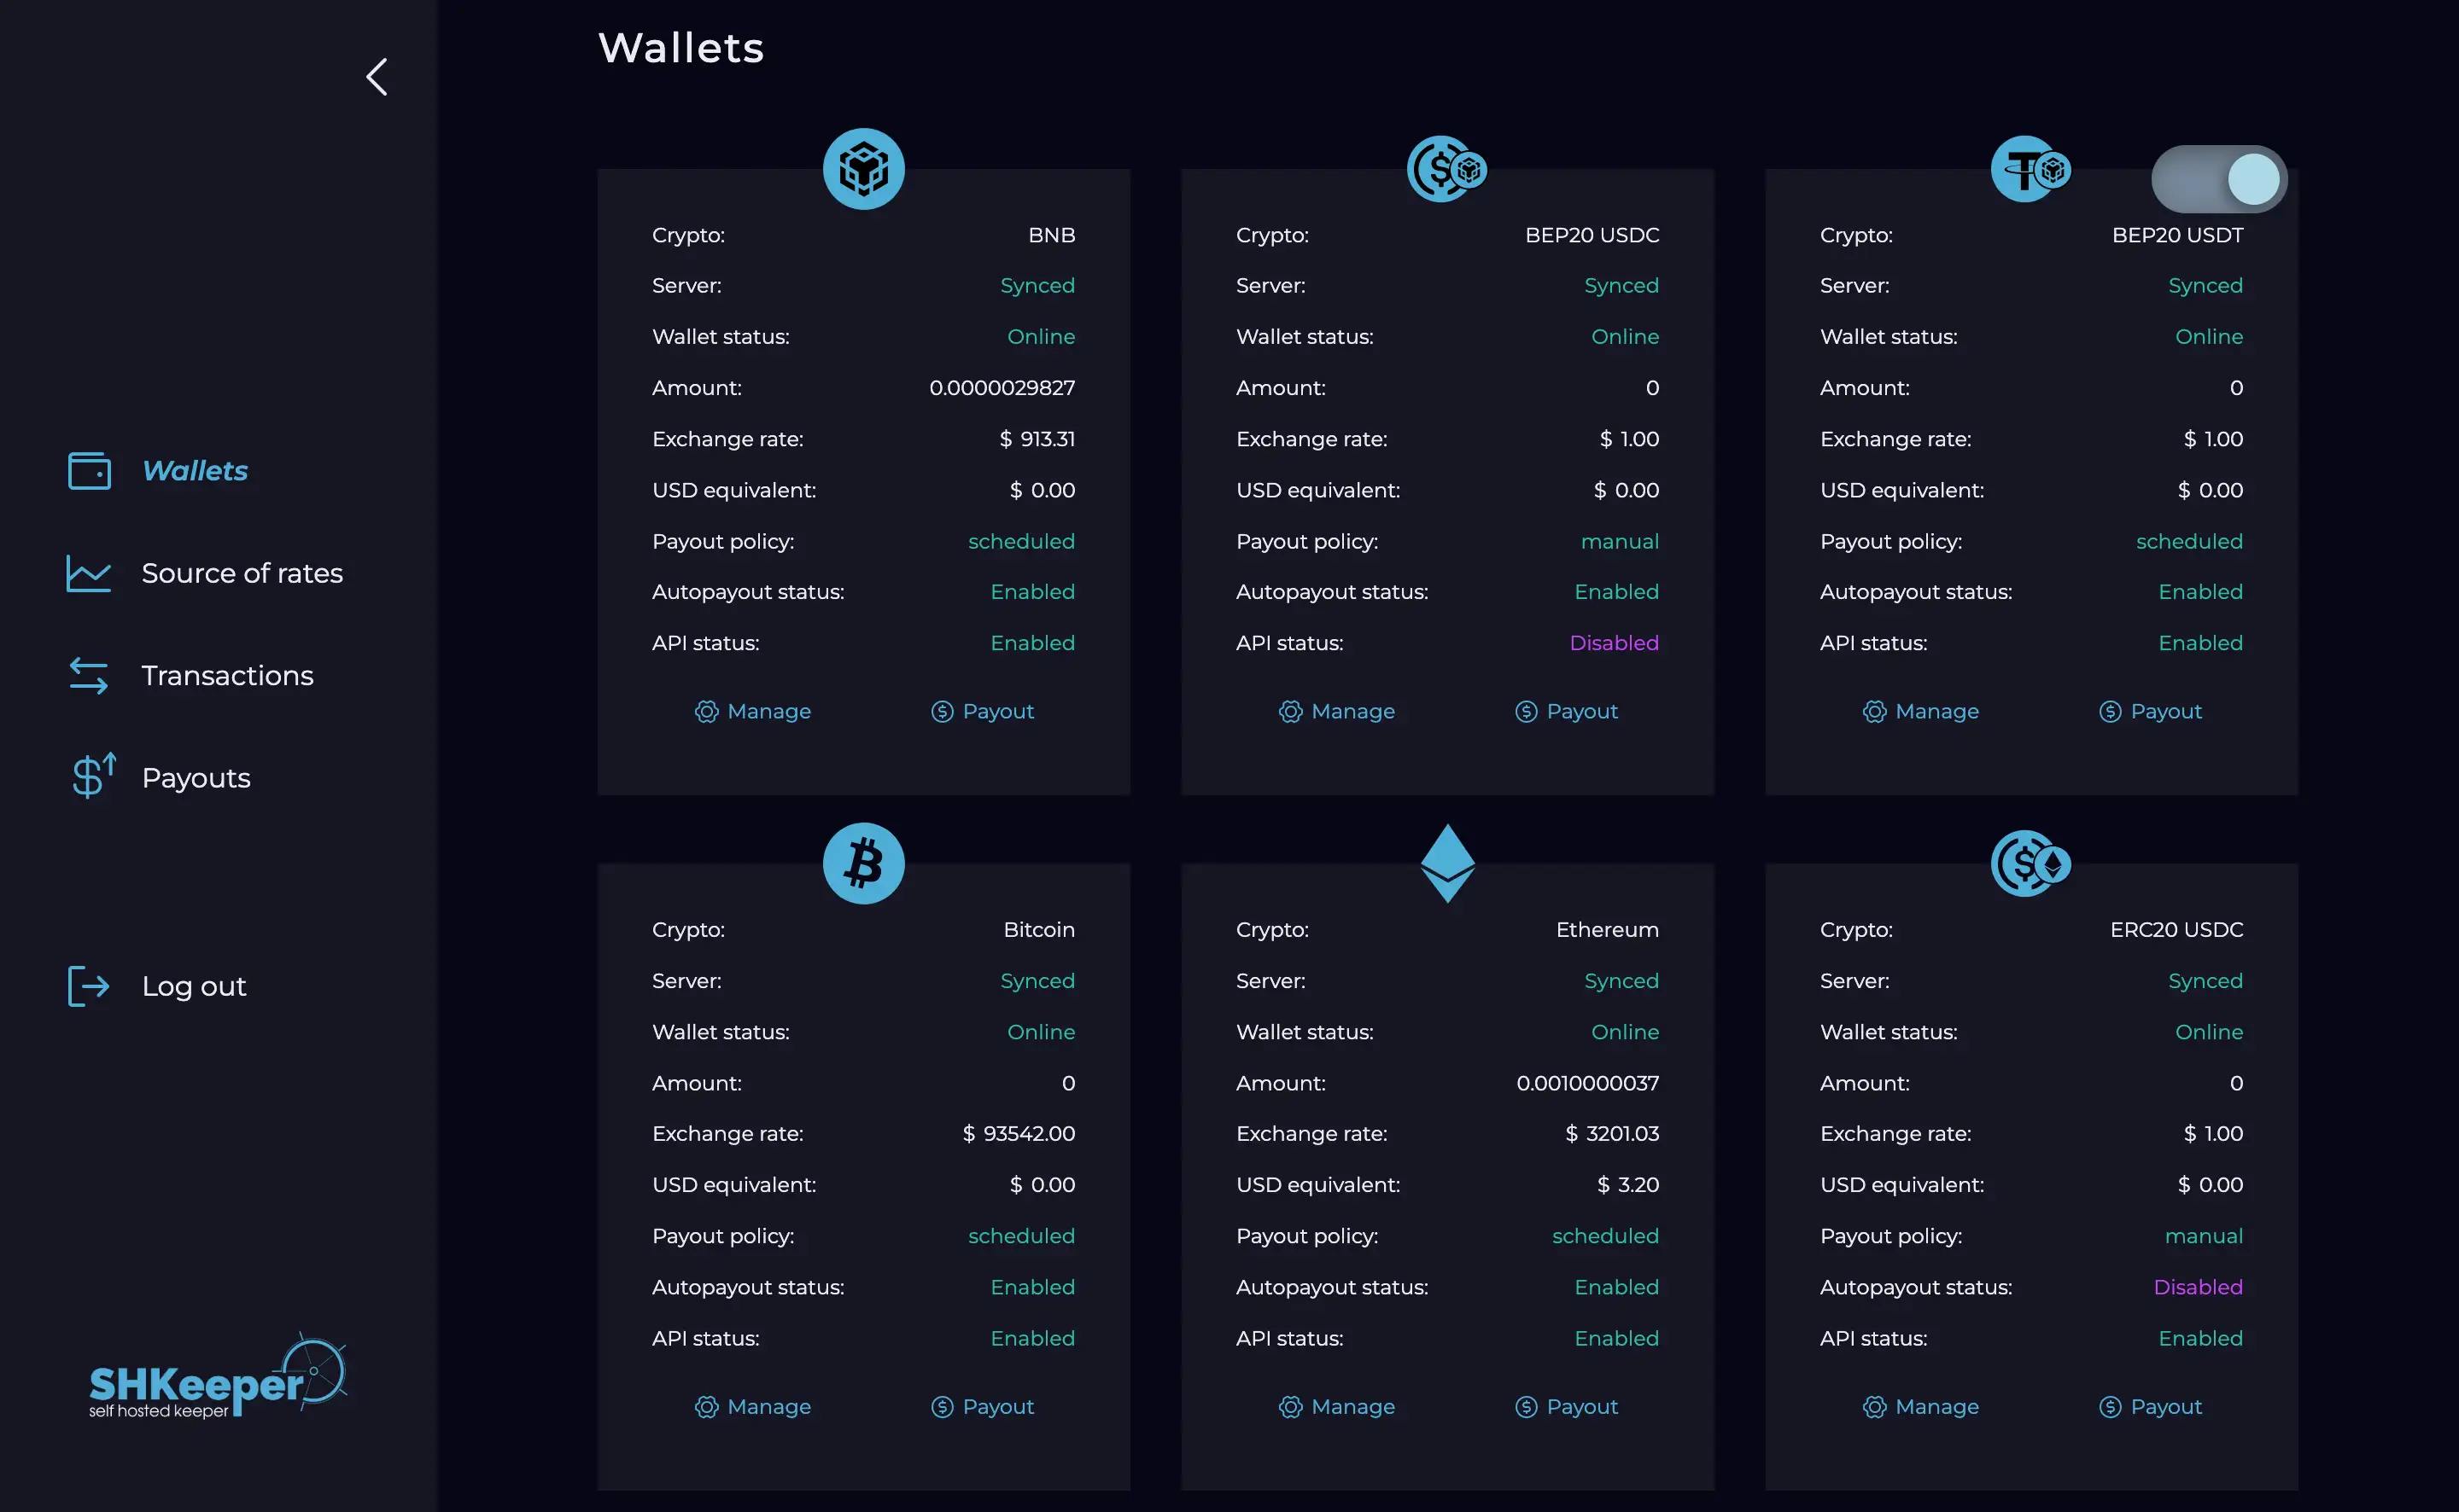Click the BEP20 USDC coin icon
The image size is (2459, 1512).
pyautogui.click(x=1446, y=168)
